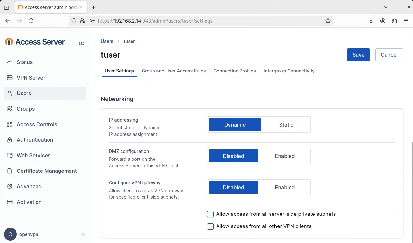Go back with the browser back arrow
Screen dimensions: 413x243
(8, 21)
